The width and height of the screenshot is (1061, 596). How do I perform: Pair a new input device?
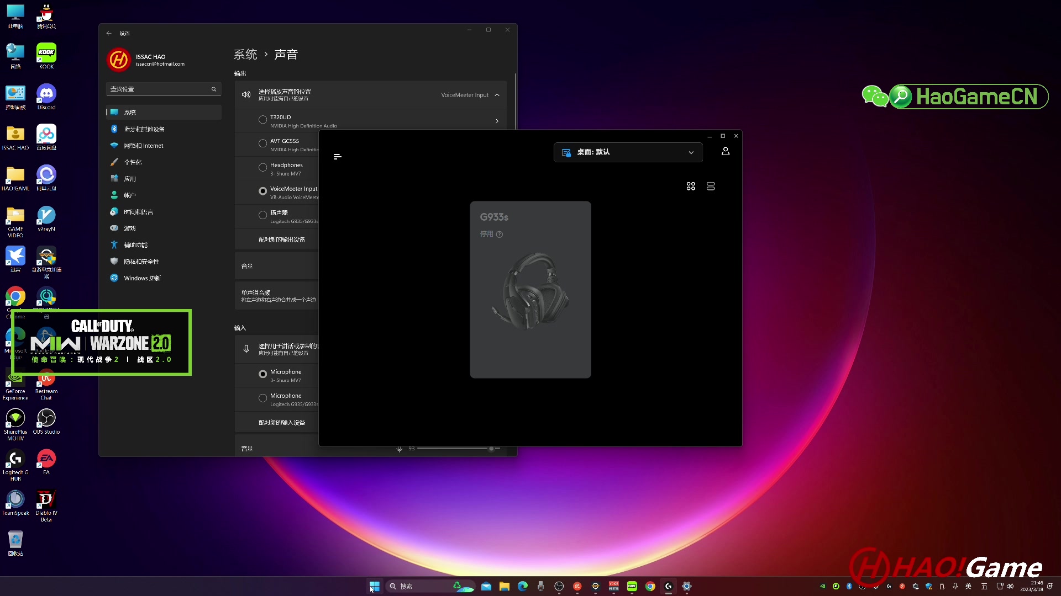coord(281,423)
